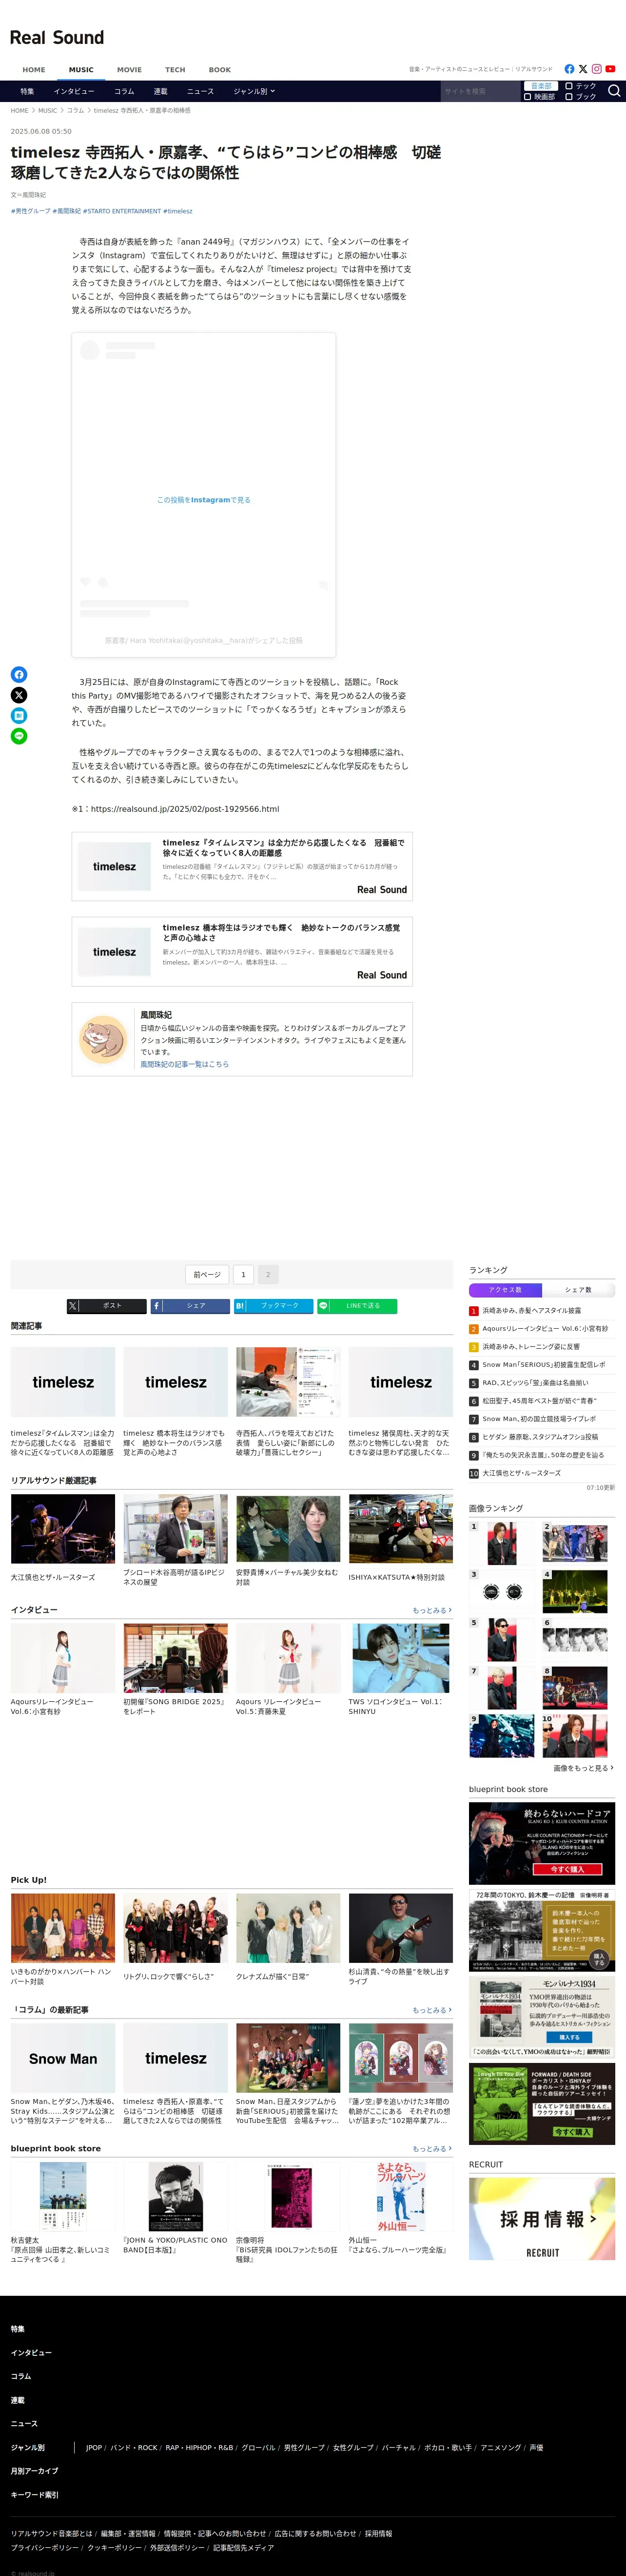Open 風間珠妃の記事一覧はこちら link
This screenshot has width=626, height=2576.
pyautogui.click(x=185, y=1065)
